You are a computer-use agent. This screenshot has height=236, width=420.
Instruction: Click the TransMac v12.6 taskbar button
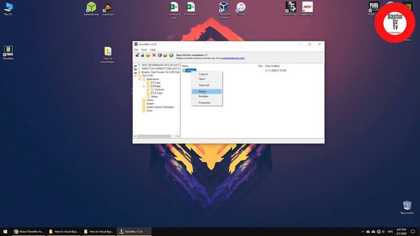click(x=134, y=231)
